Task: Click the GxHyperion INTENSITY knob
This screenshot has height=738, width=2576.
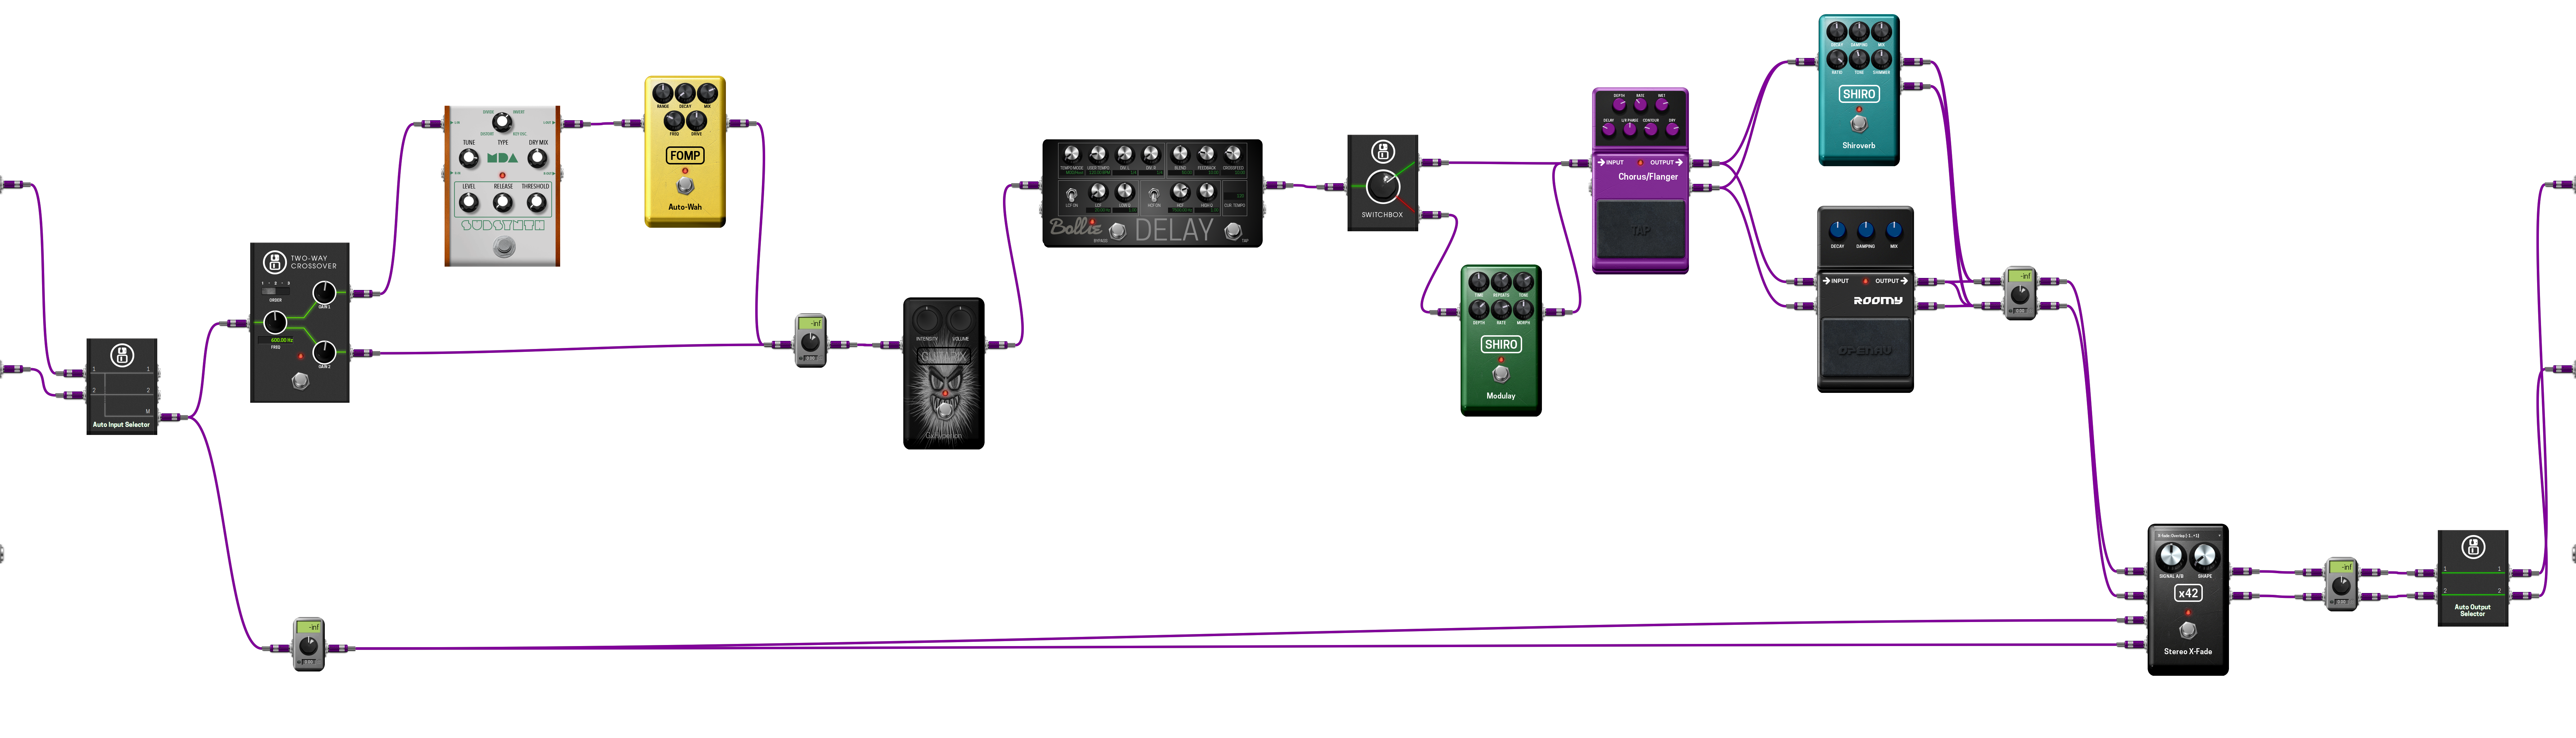Action: tap(927, 320)
